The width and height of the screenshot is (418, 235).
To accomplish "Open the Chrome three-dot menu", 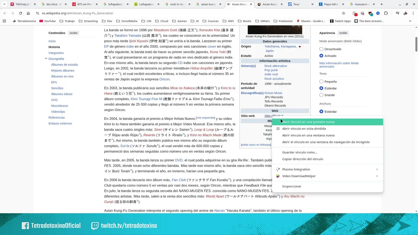I will 413,13.
